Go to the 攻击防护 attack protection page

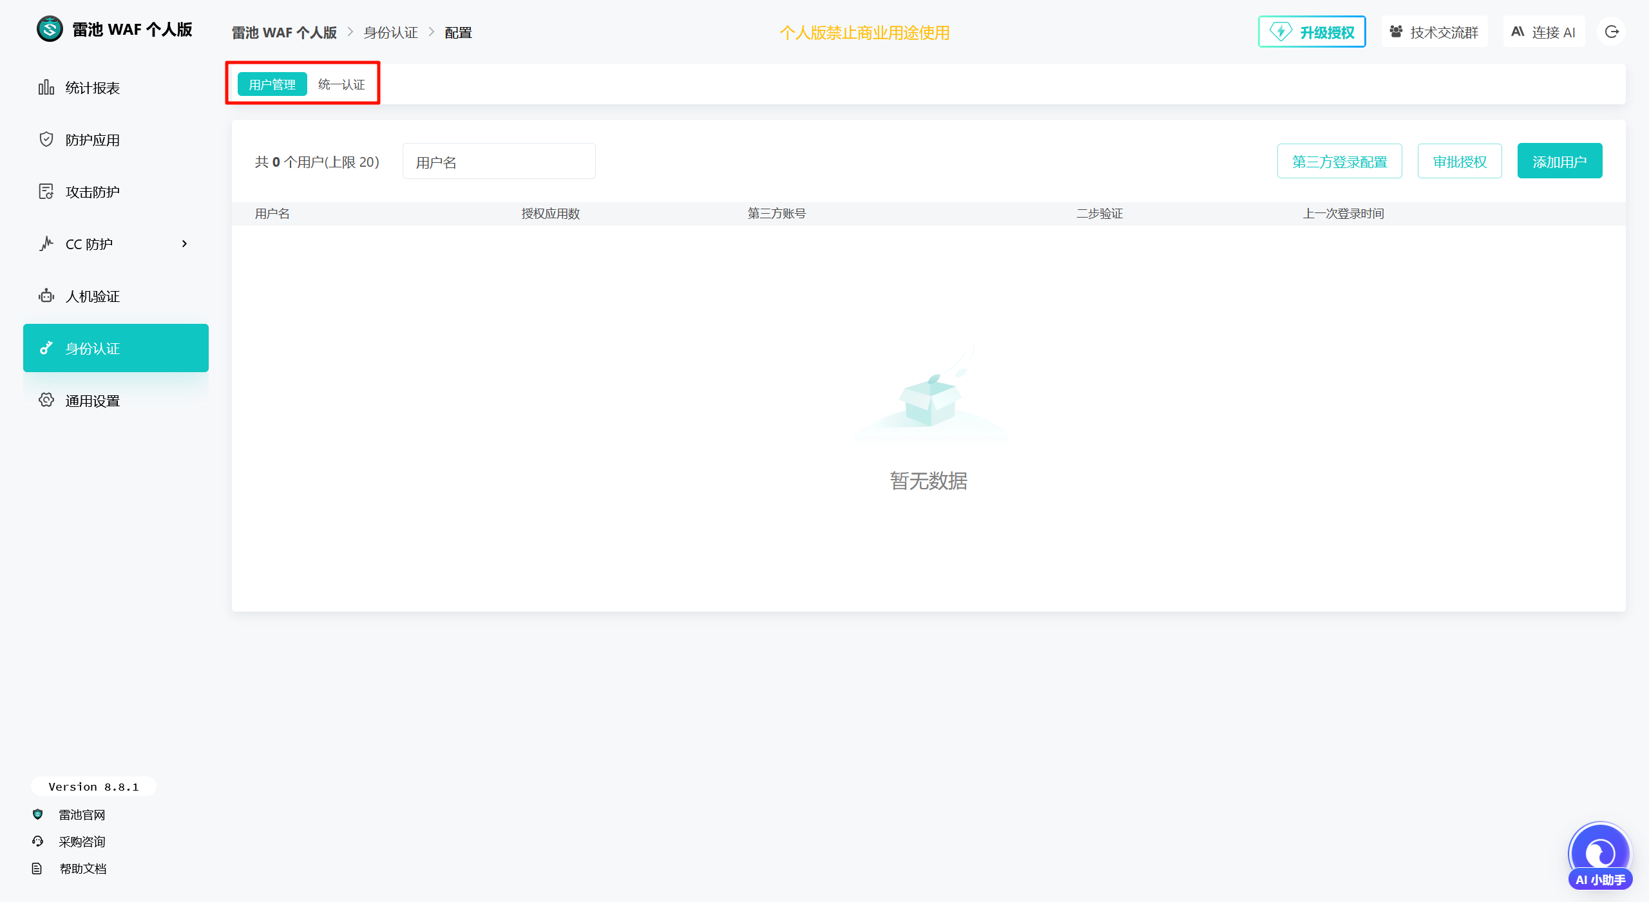(92, 193)
